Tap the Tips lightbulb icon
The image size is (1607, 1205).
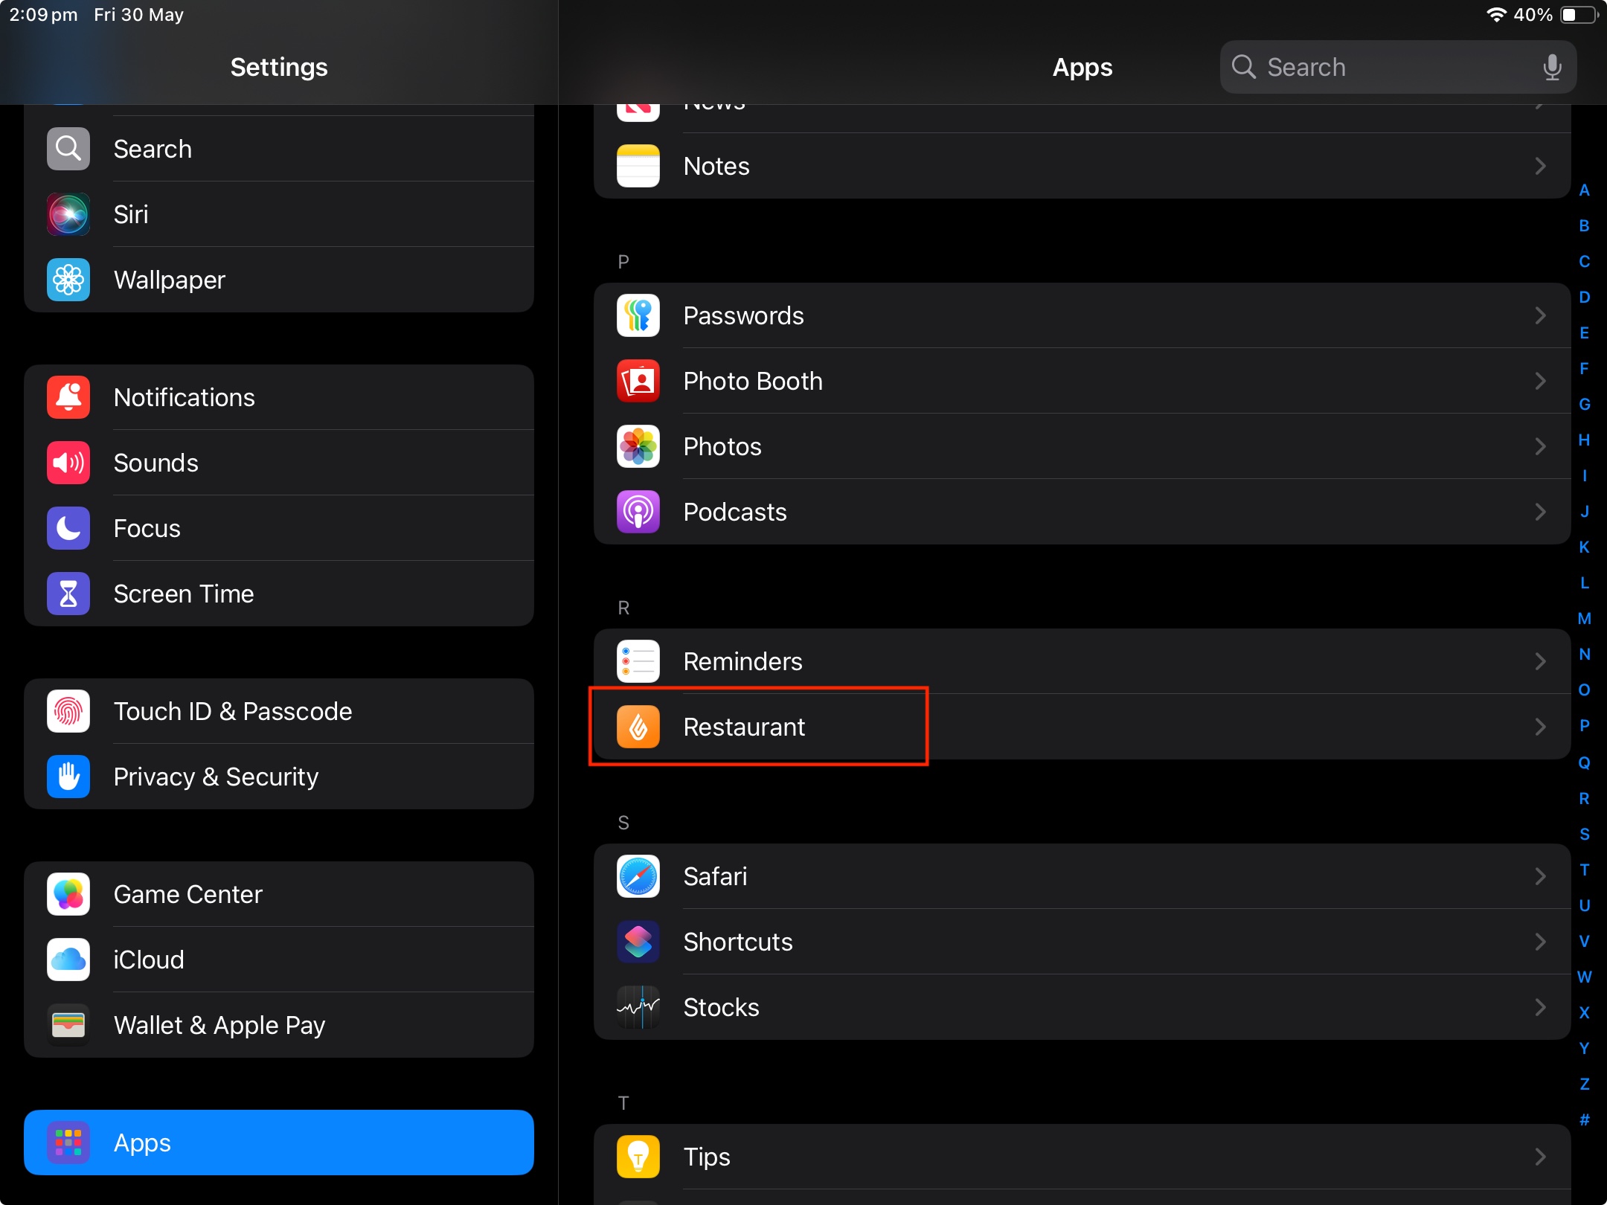coord(638,1157)
